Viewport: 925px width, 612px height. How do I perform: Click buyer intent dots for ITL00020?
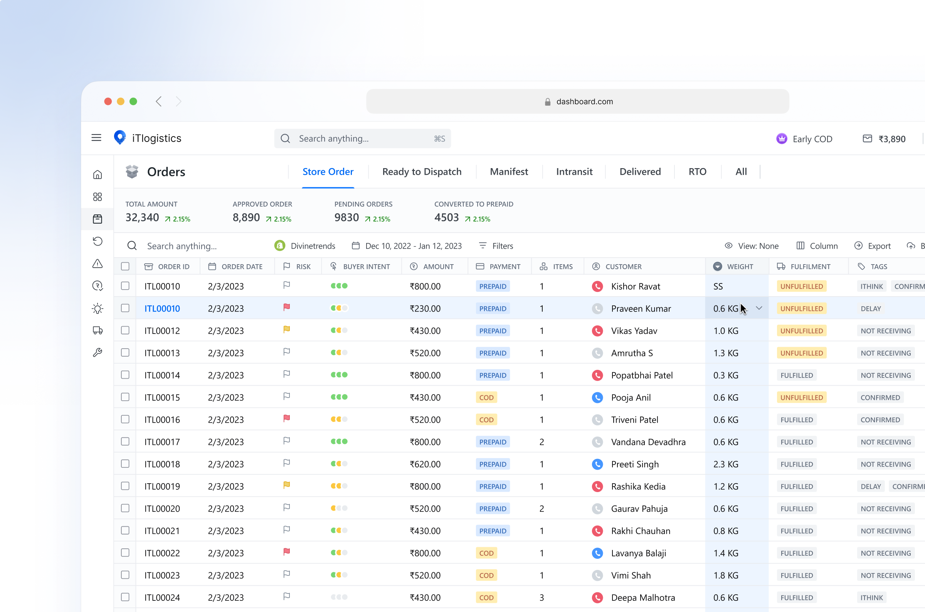pyautogui.click(x=339, y=508)
